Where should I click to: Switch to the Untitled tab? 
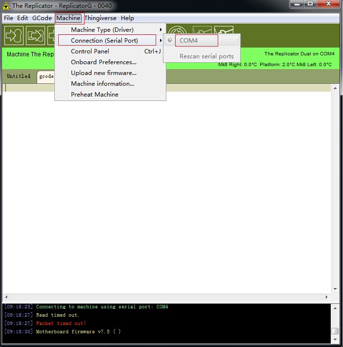point(19,76)
